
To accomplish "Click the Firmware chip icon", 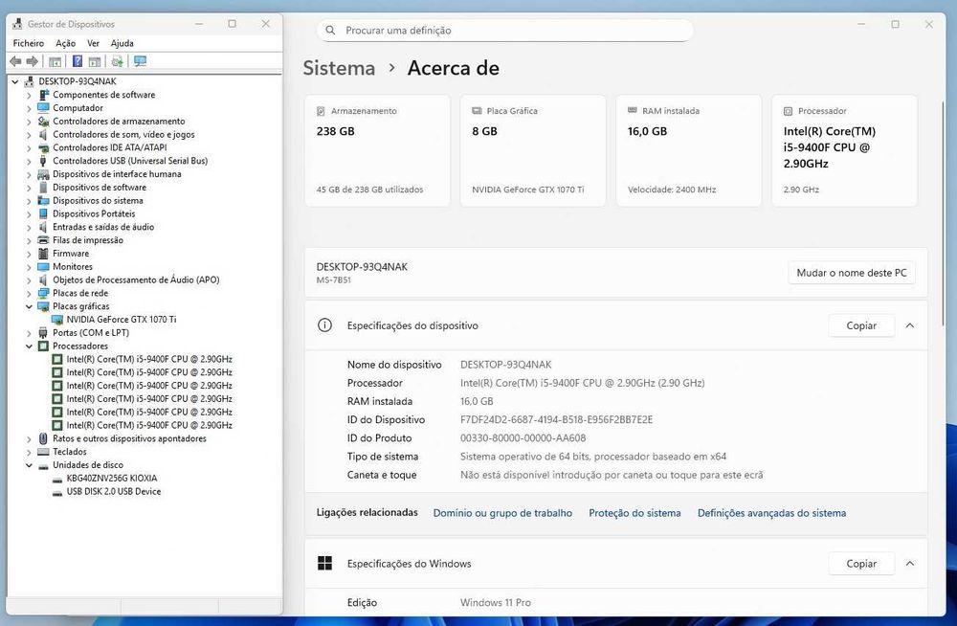I will pyautogui.click(x=43, y=254).
